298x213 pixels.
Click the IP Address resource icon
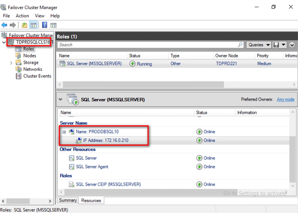pos(79,140)
